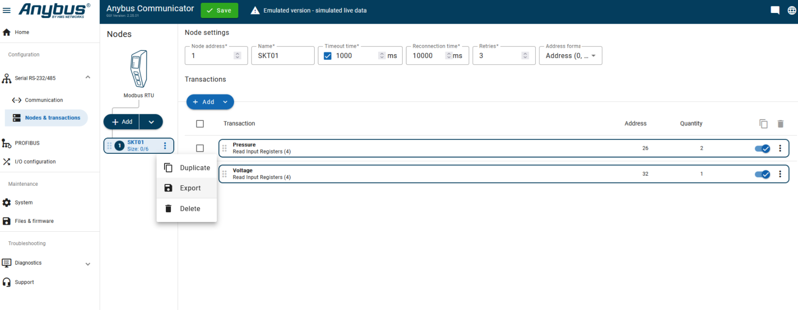Open the hamburger navigation menu
The image size is (798, 310).
click(x=6, y=10)
